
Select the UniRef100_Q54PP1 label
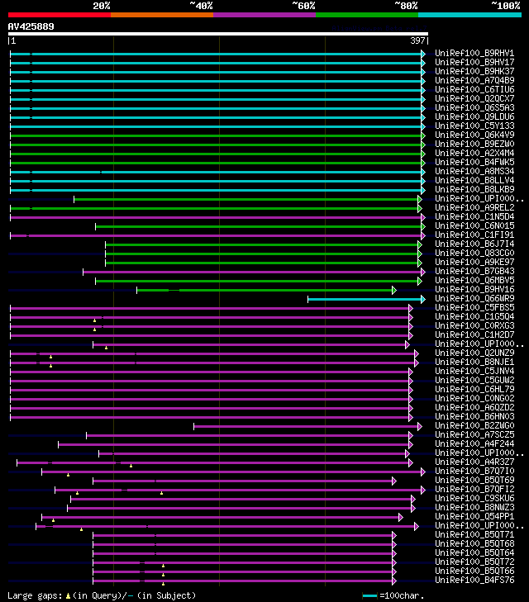[x=474, y=516]
